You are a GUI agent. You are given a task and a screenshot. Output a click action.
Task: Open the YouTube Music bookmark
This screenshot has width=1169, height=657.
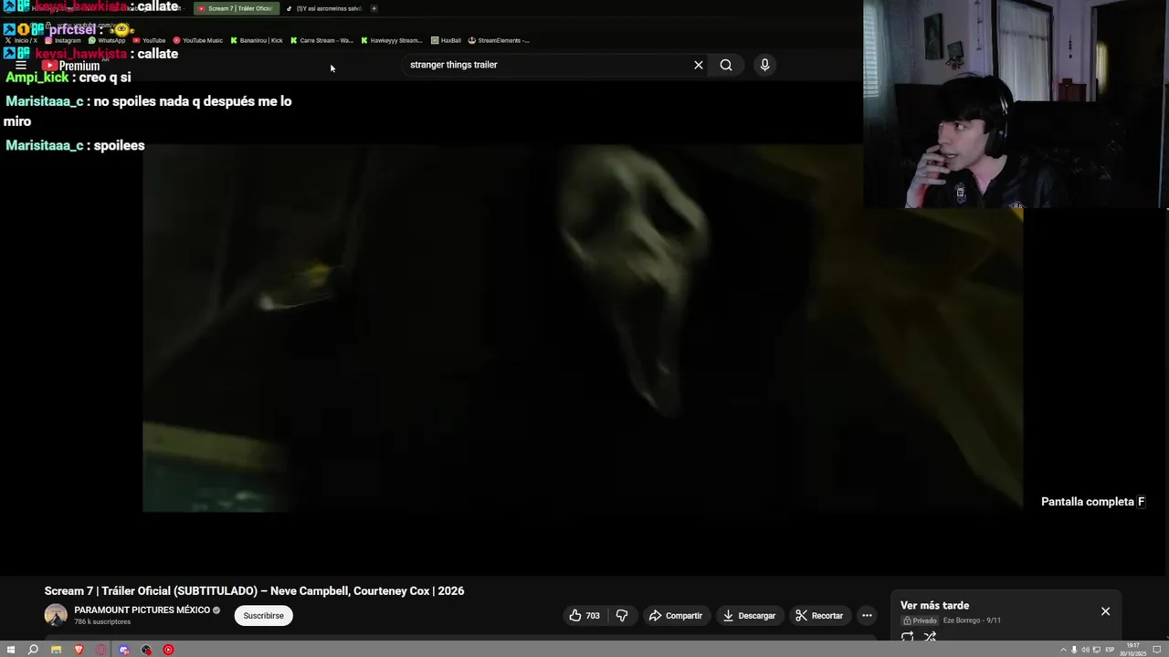(197, 40)
